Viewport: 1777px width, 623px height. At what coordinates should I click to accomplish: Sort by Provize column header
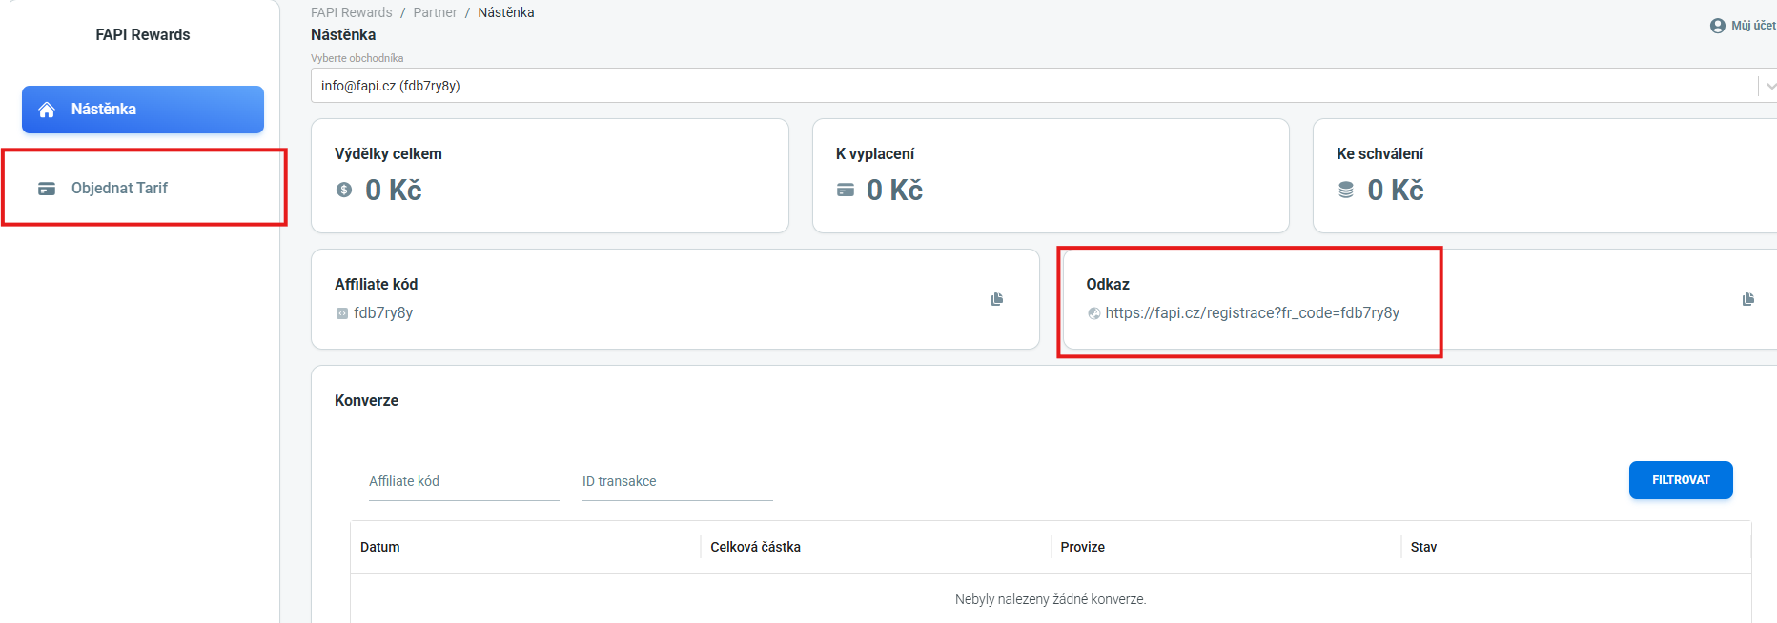1083,547
